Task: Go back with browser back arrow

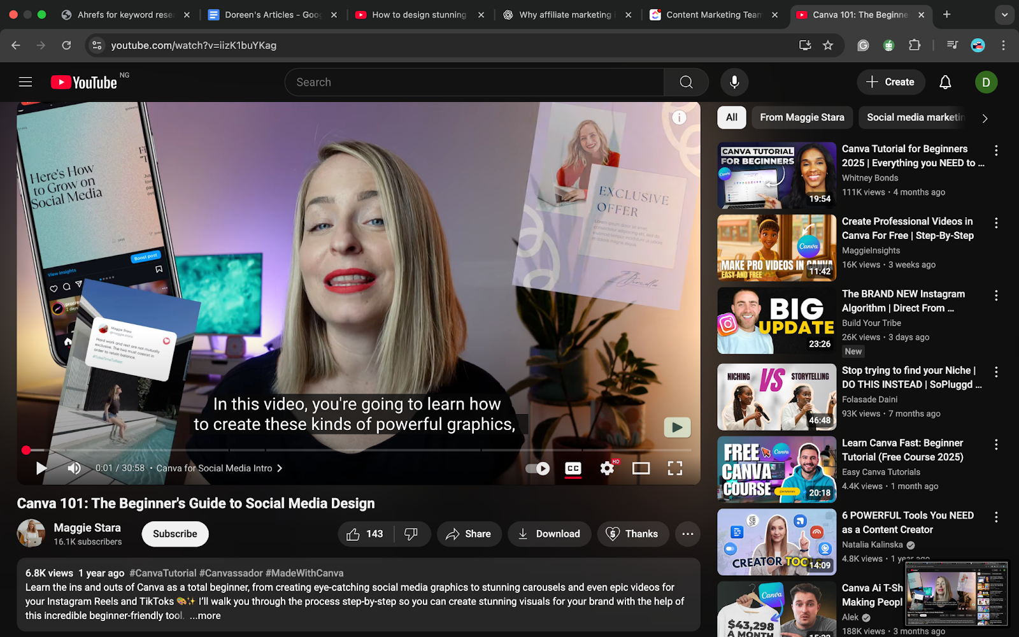Action: [16, 45]
